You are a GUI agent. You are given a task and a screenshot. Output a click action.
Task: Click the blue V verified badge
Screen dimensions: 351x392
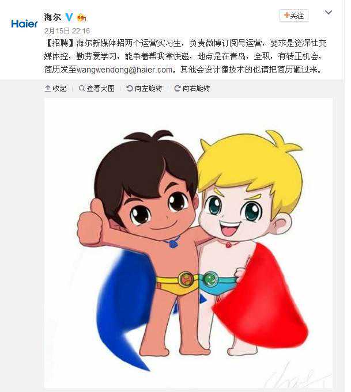click(69, 17)
